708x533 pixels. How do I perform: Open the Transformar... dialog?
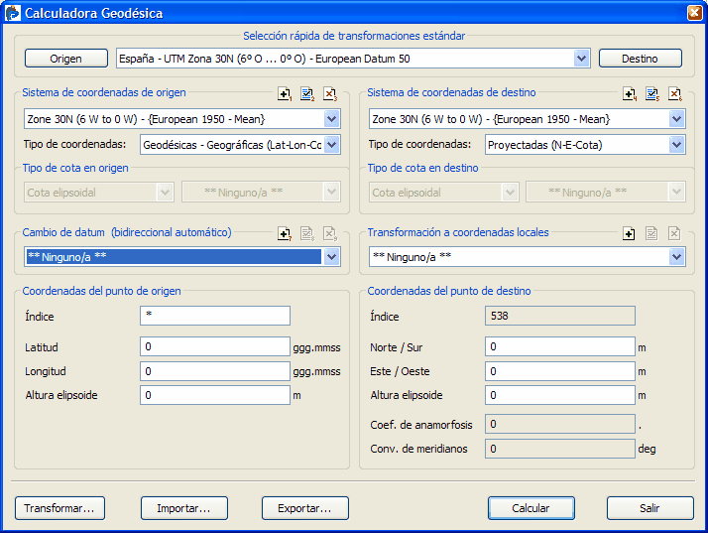(x=59, y=508)
